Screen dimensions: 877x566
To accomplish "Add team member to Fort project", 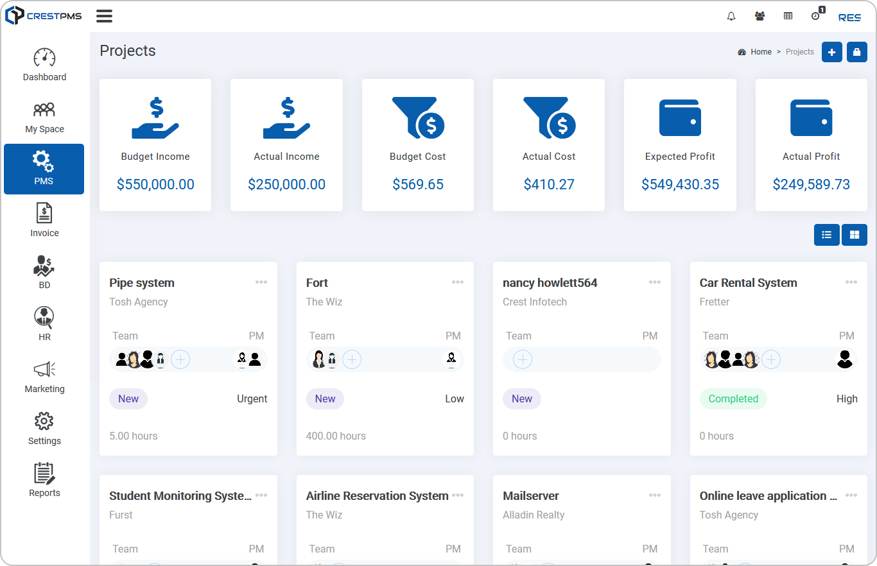I will (x=352, y=359).
